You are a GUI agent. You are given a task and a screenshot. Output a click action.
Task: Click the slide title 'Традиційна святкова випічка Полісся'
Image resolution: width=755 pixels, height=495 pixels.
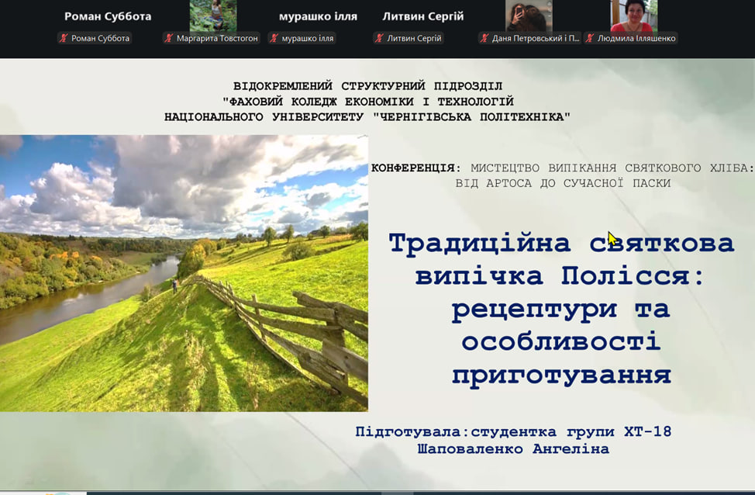tap(561, 309)
